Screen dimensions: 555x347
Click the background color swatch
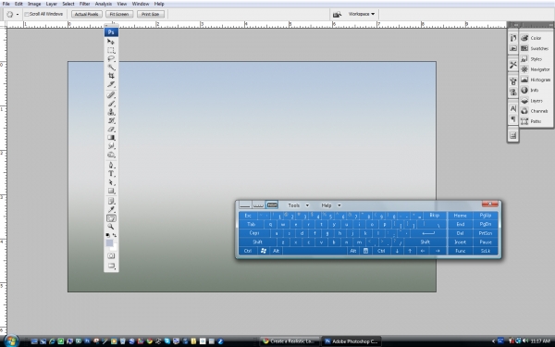(x=114, y=247)
